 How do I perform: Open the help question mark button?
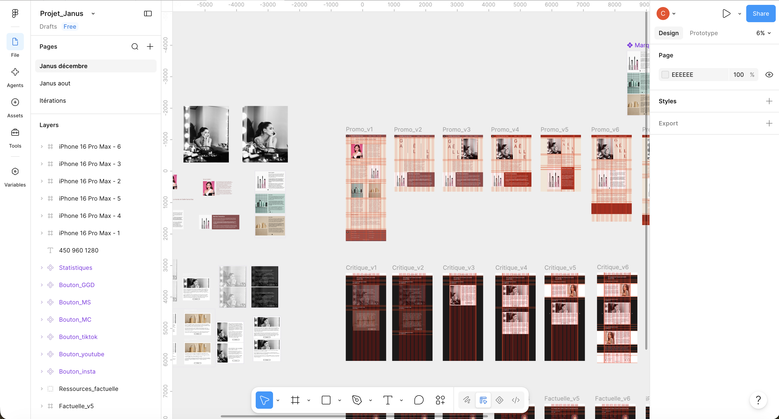pos(758,400)
